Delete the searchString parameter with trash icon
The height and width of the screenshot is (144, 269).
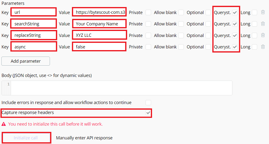(263, 24)
